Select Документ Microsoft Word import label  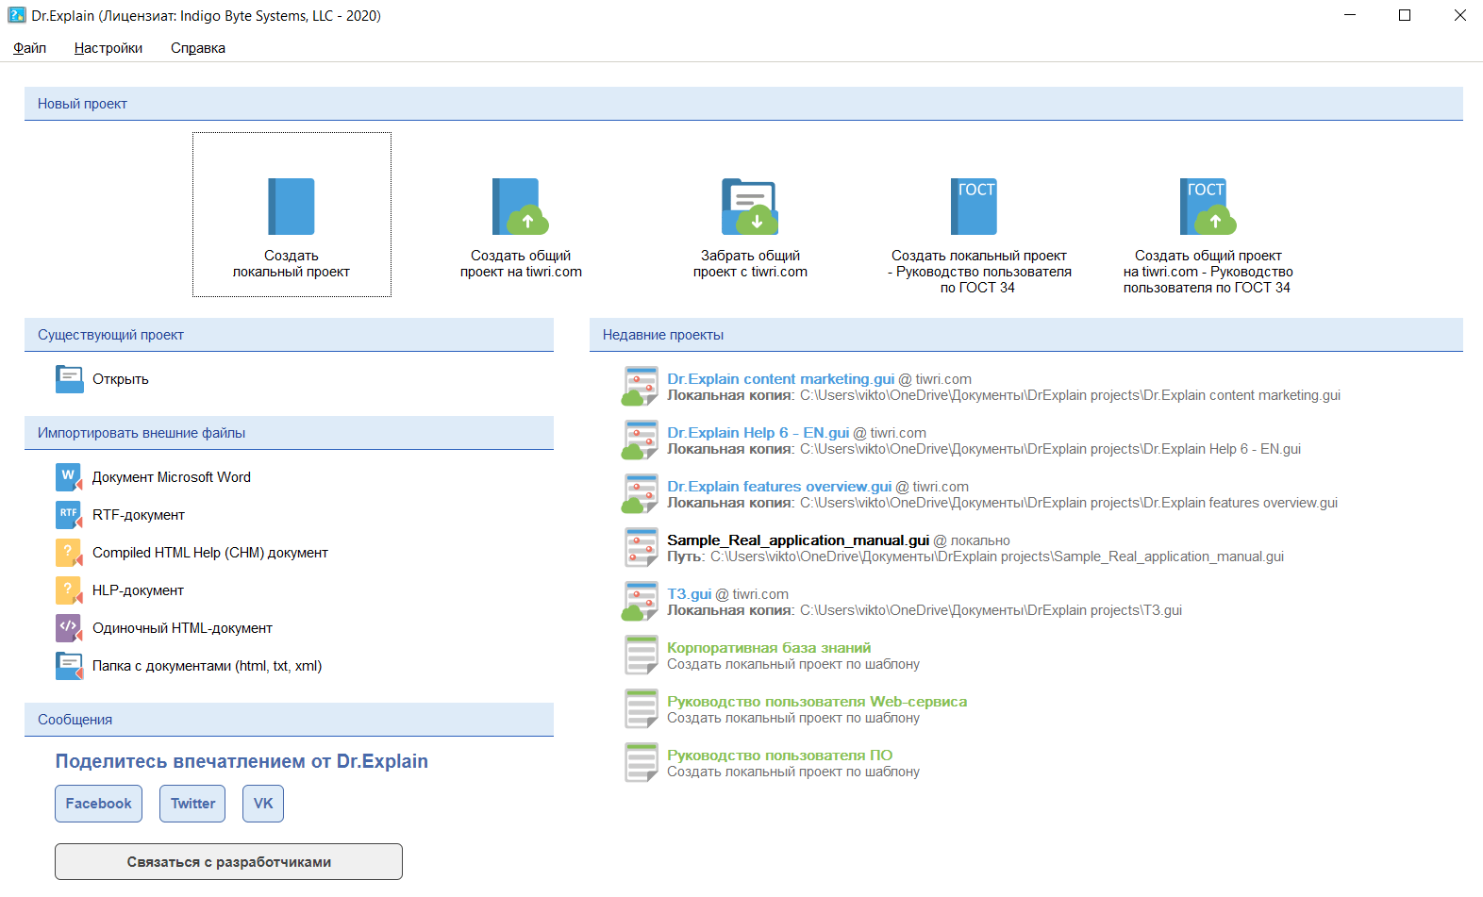(x=172, y=477)
